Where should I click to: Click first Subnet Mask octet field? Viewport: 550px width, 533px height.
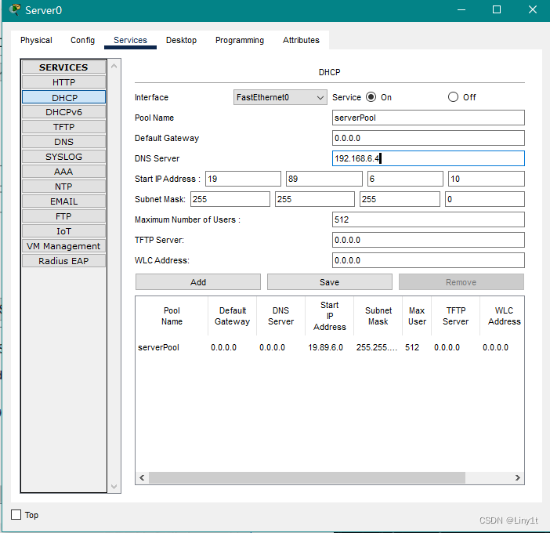point(230,199)
